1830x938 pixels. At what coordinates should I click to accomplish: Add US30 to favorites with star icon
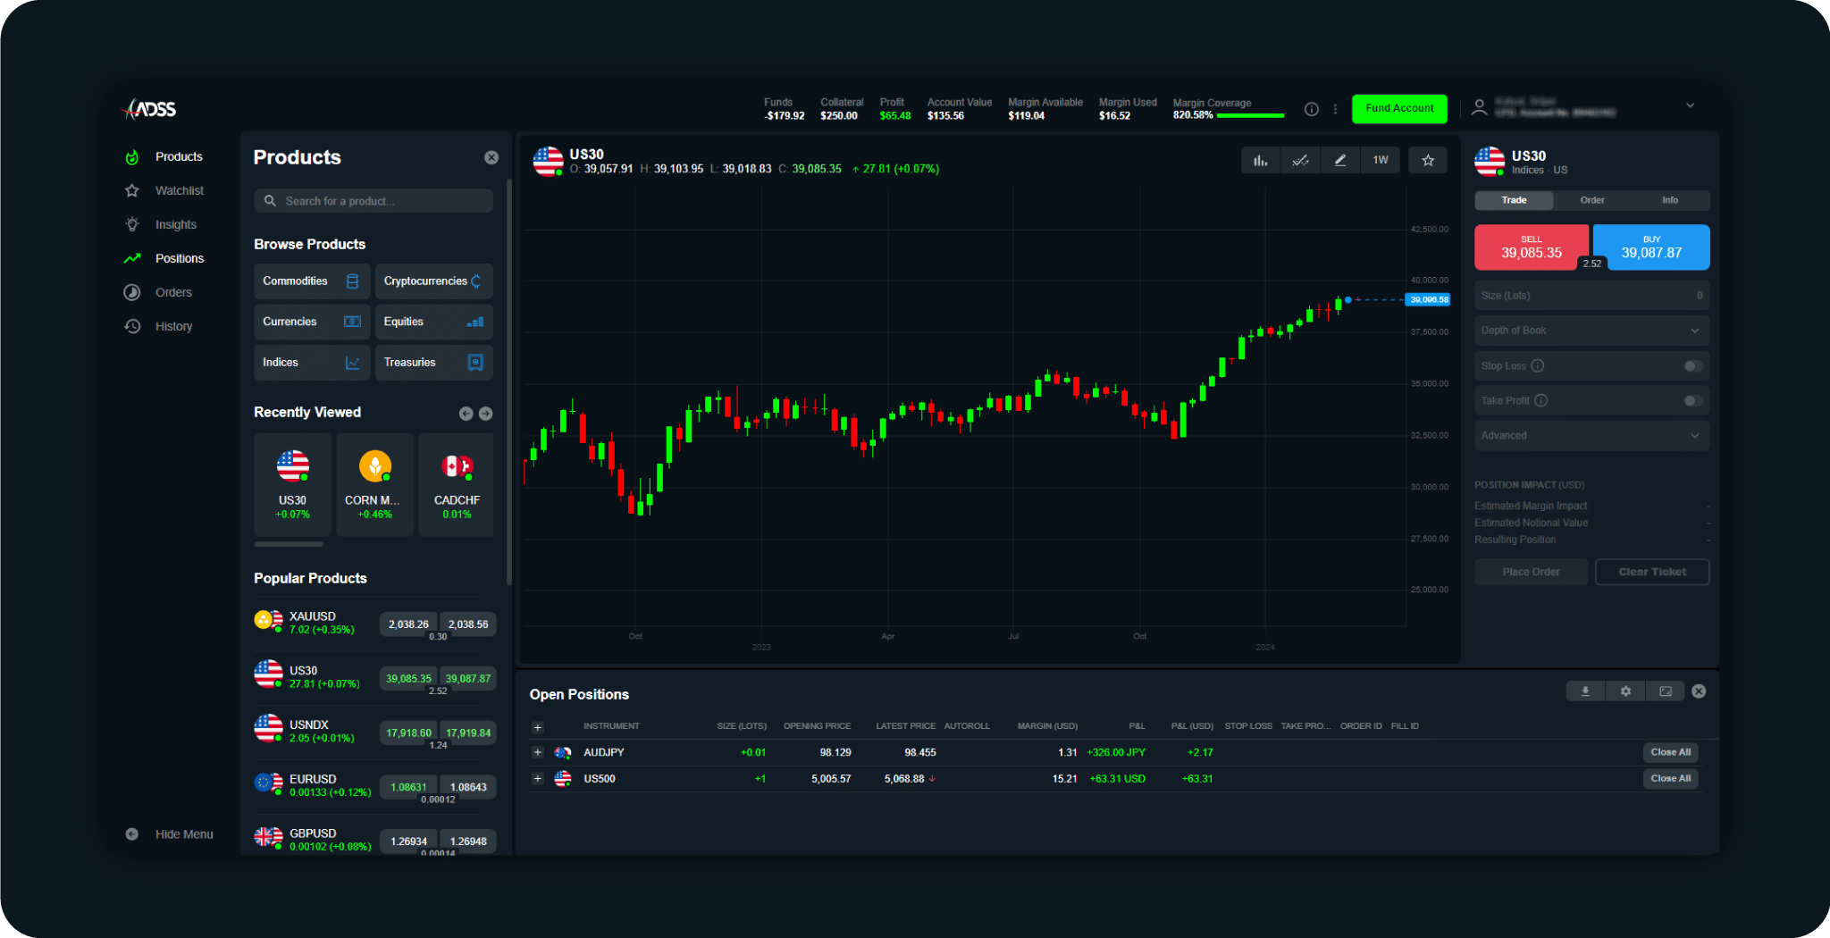coord(1428,161)
